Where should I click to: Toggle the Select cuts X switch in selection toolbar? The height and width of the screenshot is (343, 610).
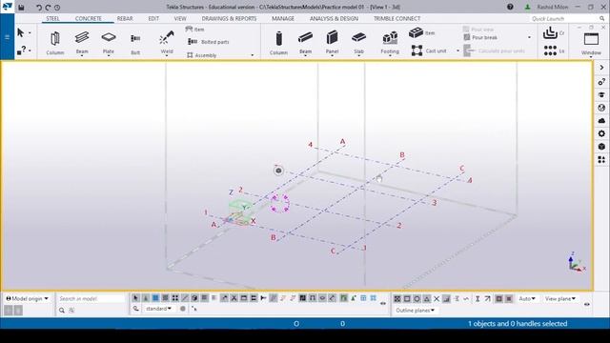[x=234, y=298]
